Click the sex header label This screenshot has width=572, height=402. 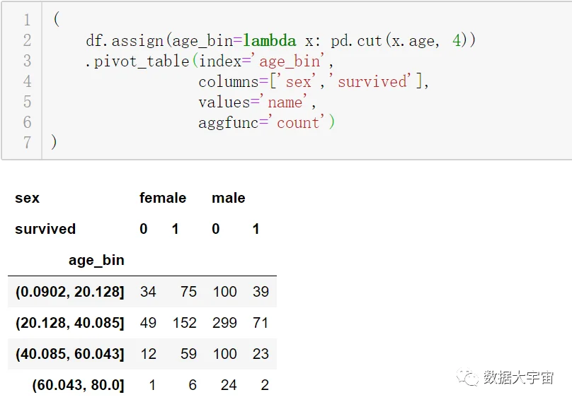27,198
